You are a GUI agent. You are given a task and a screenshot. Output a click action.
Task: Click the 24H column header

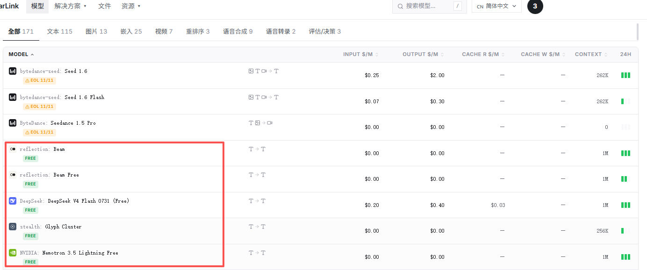tap(625, 55)
